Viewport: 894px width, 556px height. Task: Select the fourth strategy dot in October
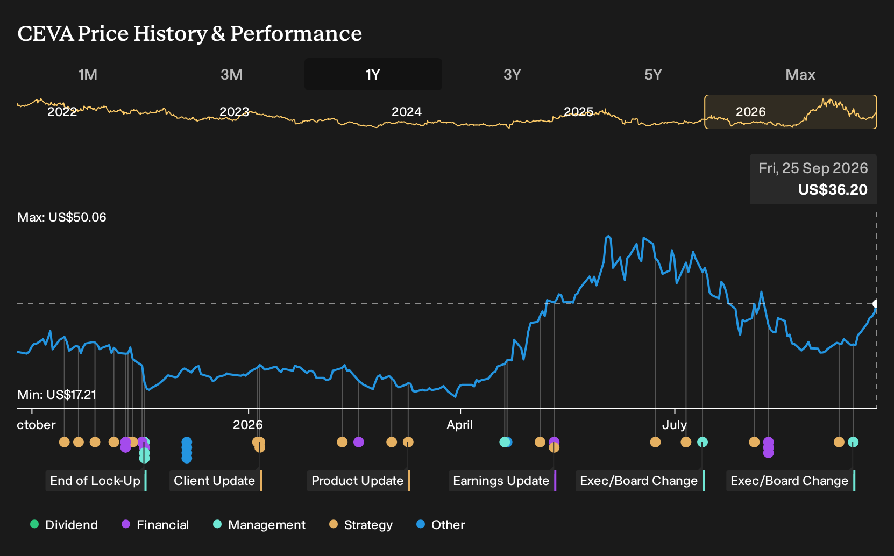[113, 442]
